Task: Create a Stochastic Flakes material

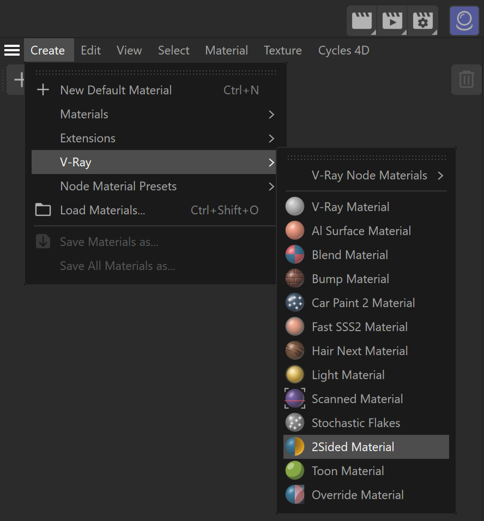Action: (366, 422)
